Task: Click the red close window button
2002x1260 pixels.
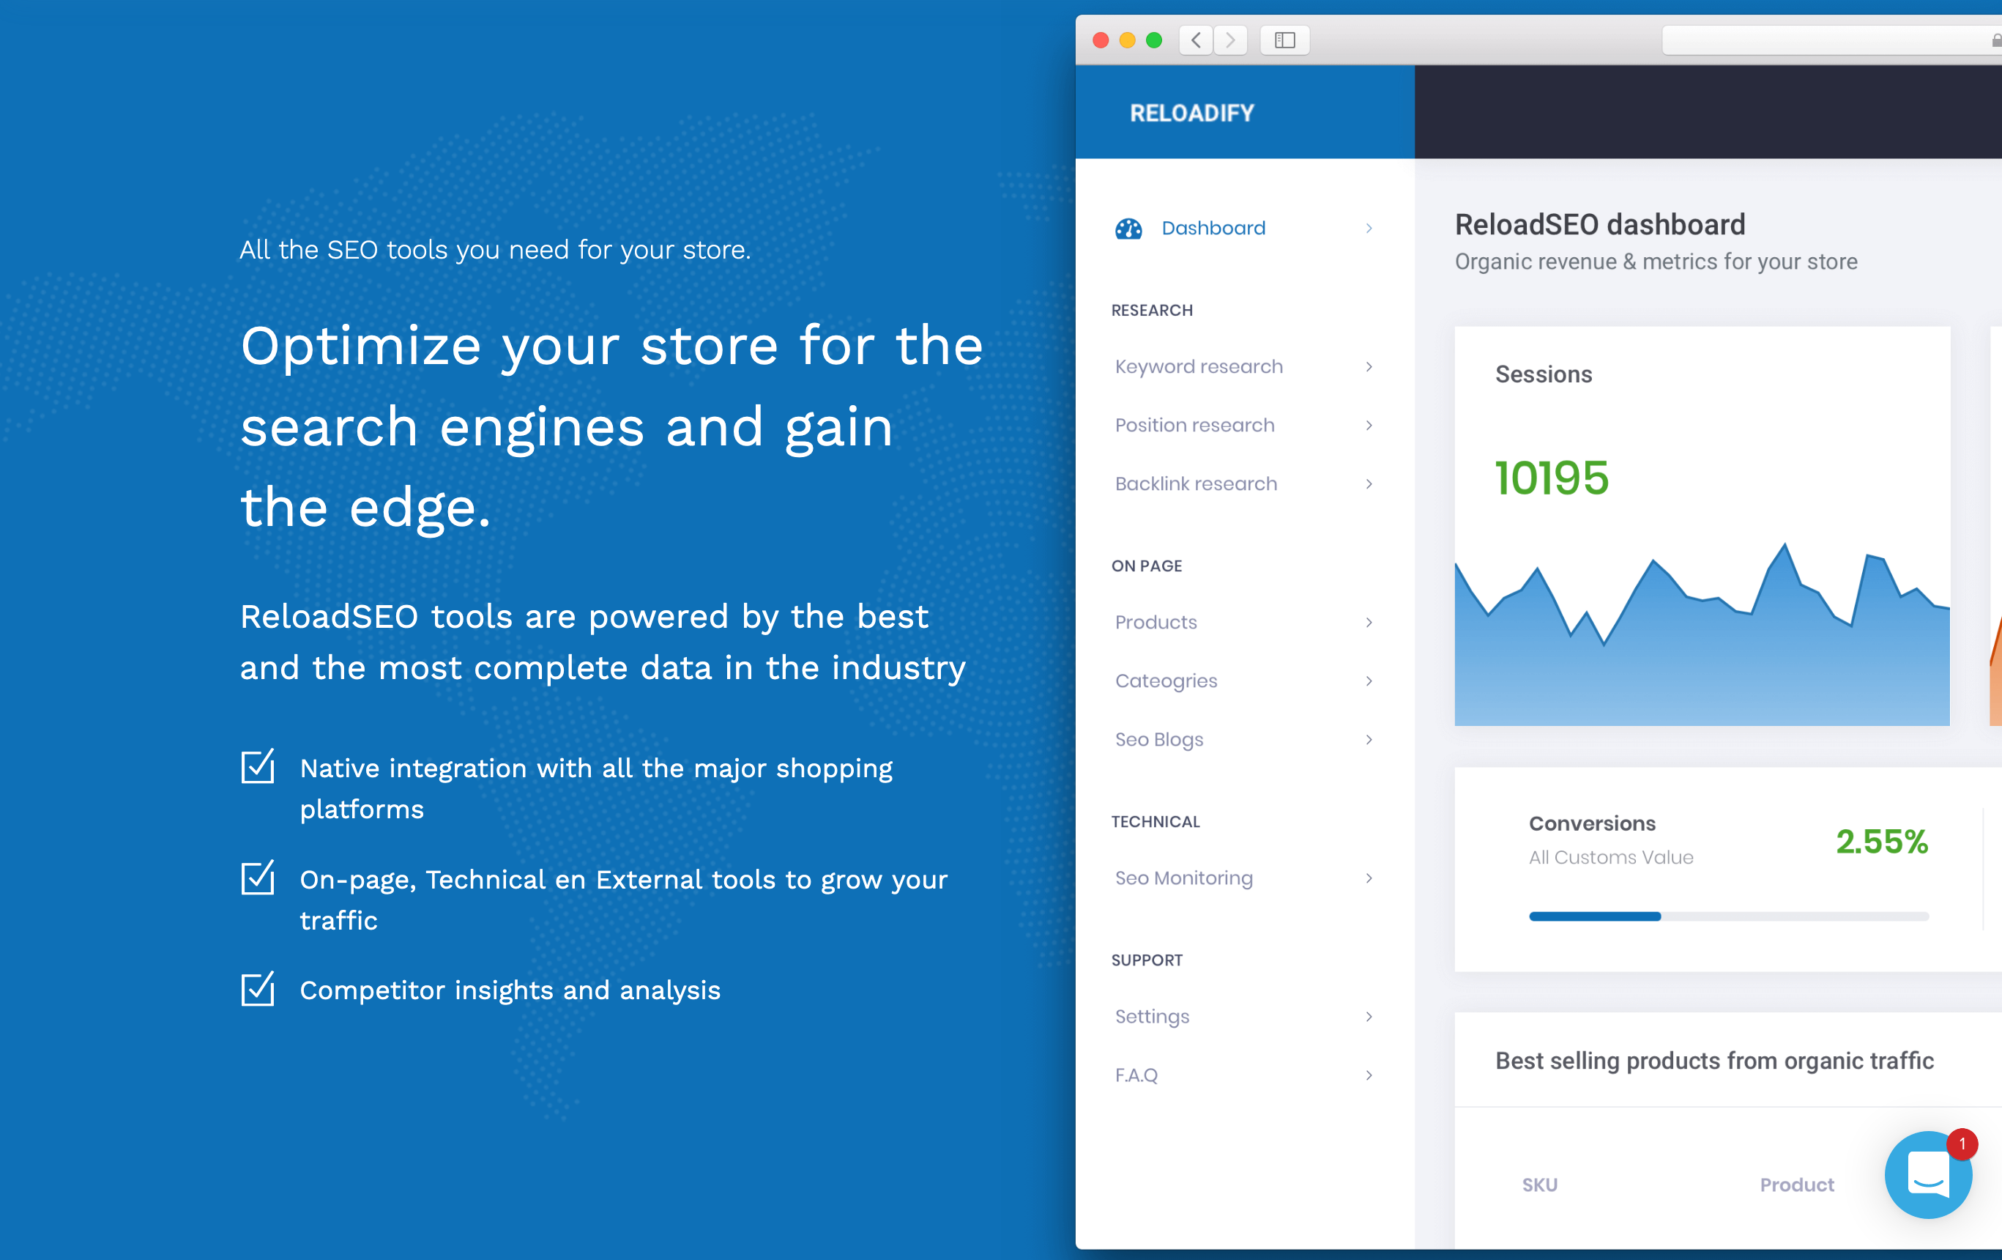Action: [x=1101, y=40]
